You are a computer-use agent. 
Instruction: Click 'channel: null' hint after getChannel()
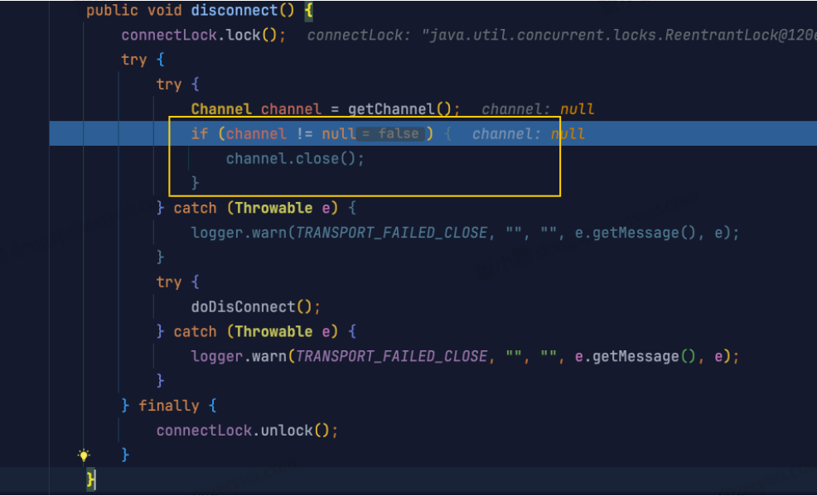pos(537,109)
